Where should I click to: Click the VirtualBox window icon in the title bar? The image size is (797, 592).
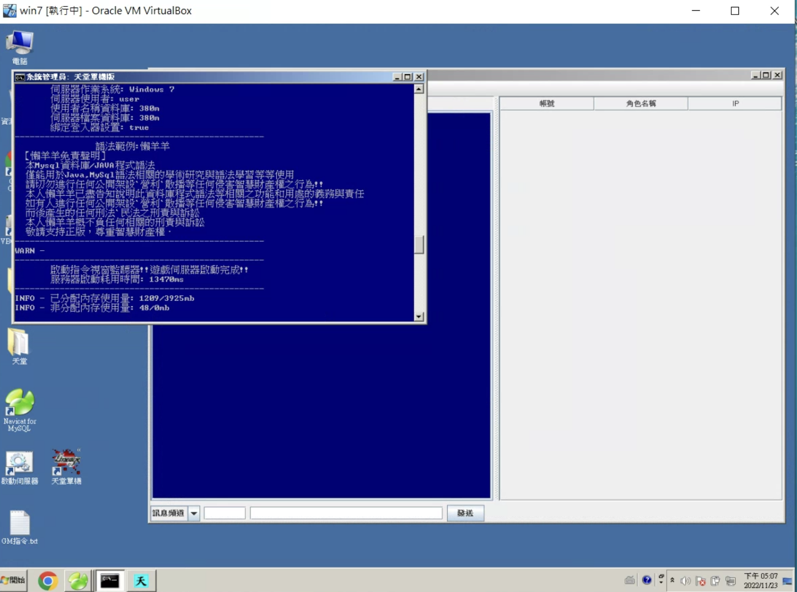tap(9, 11)
